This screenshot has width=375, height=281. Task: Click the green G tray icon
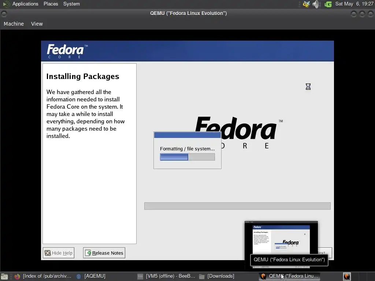coord(328,4)
